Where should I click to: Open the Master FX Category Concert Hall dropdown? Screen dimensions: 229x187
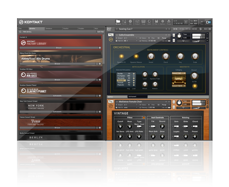179,73
